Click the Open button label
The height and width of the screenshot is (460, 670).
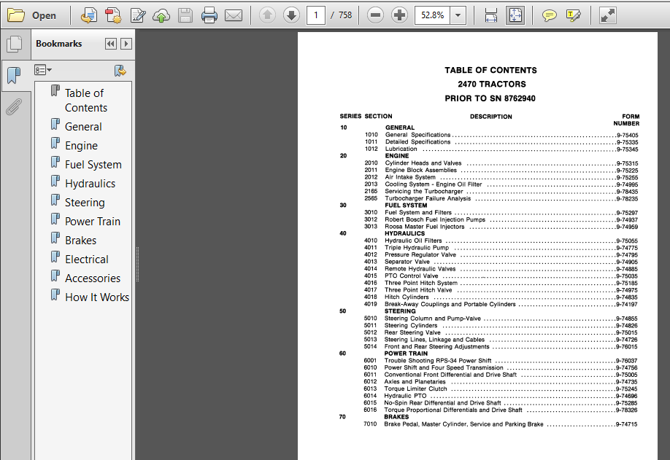pos(44,16)
